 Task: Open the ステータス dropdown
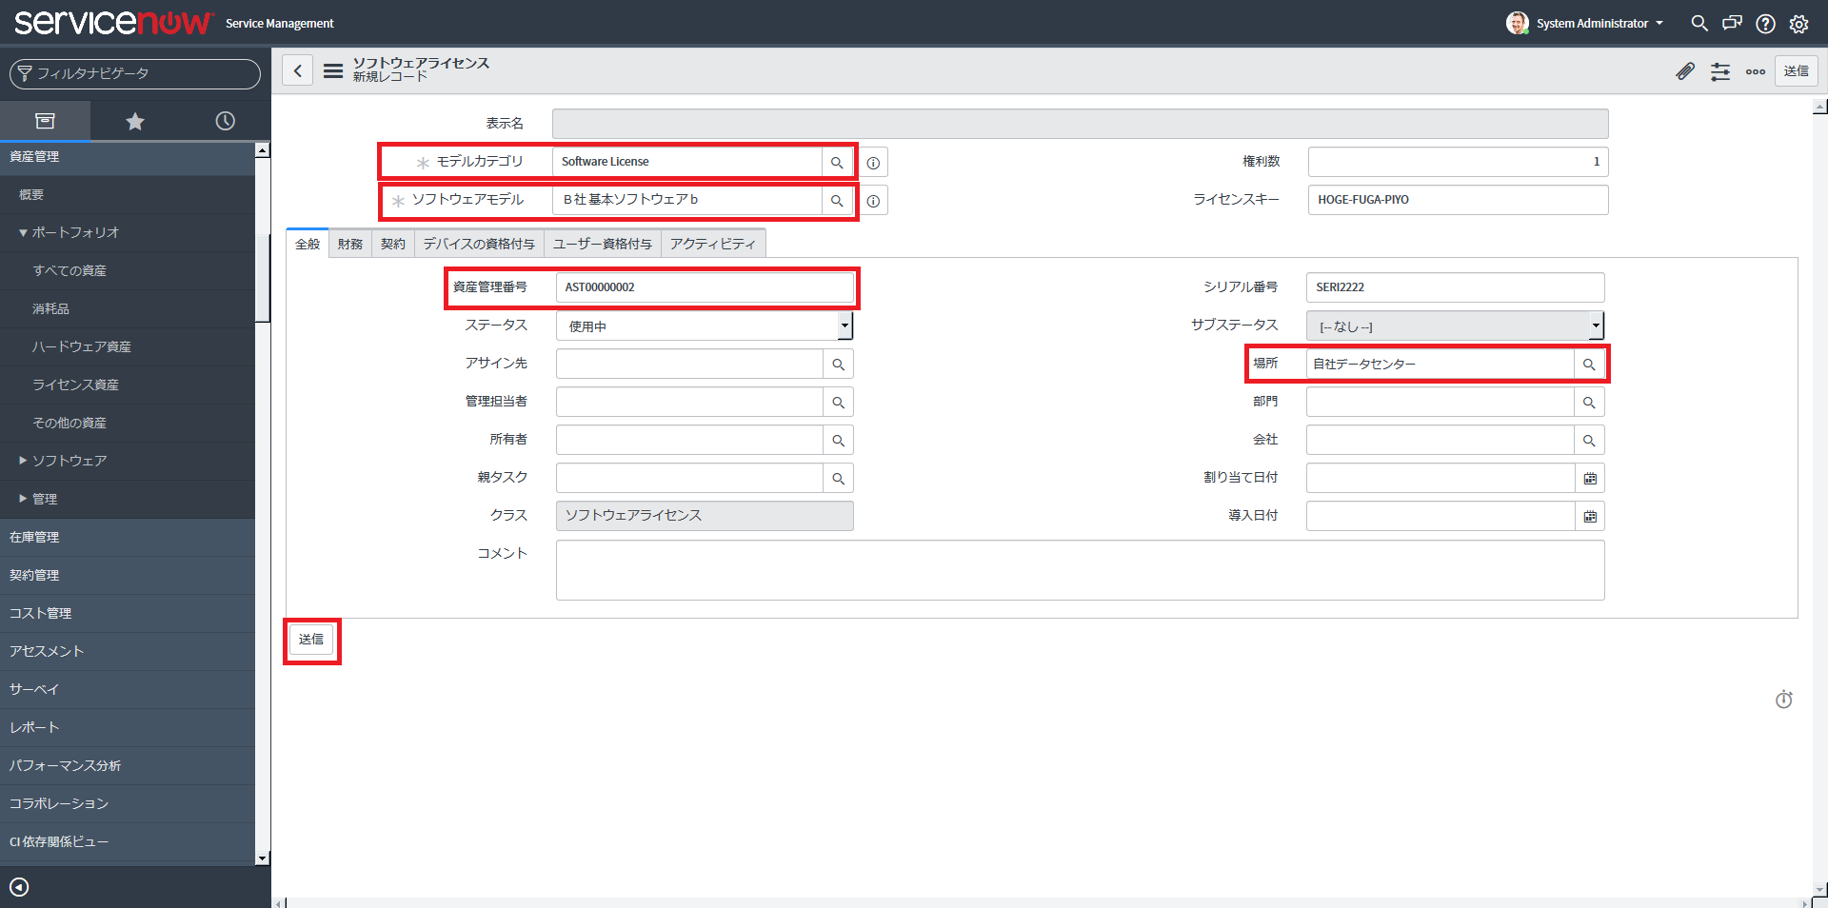pos(705,326)
